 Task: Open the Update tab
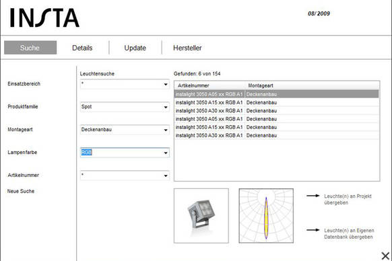[x=135, y=48]
